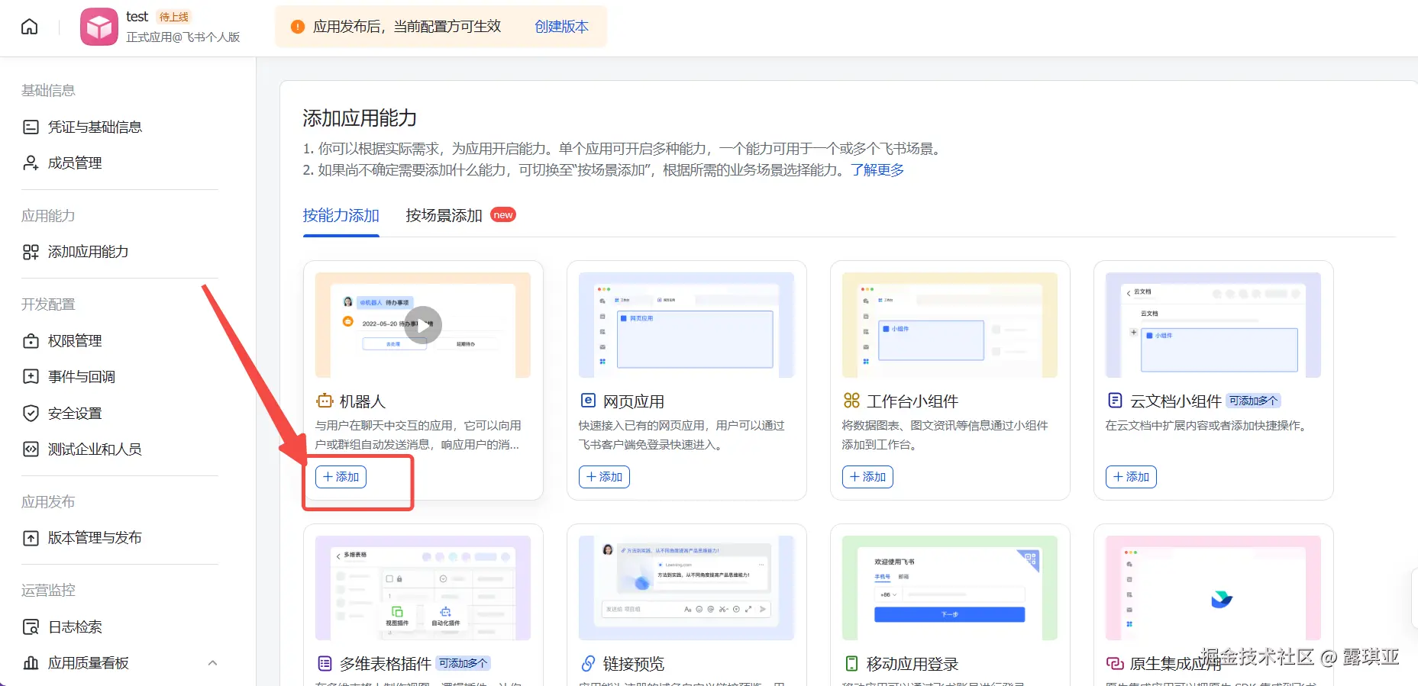Add the 机器人 capability

pos(341,477)
